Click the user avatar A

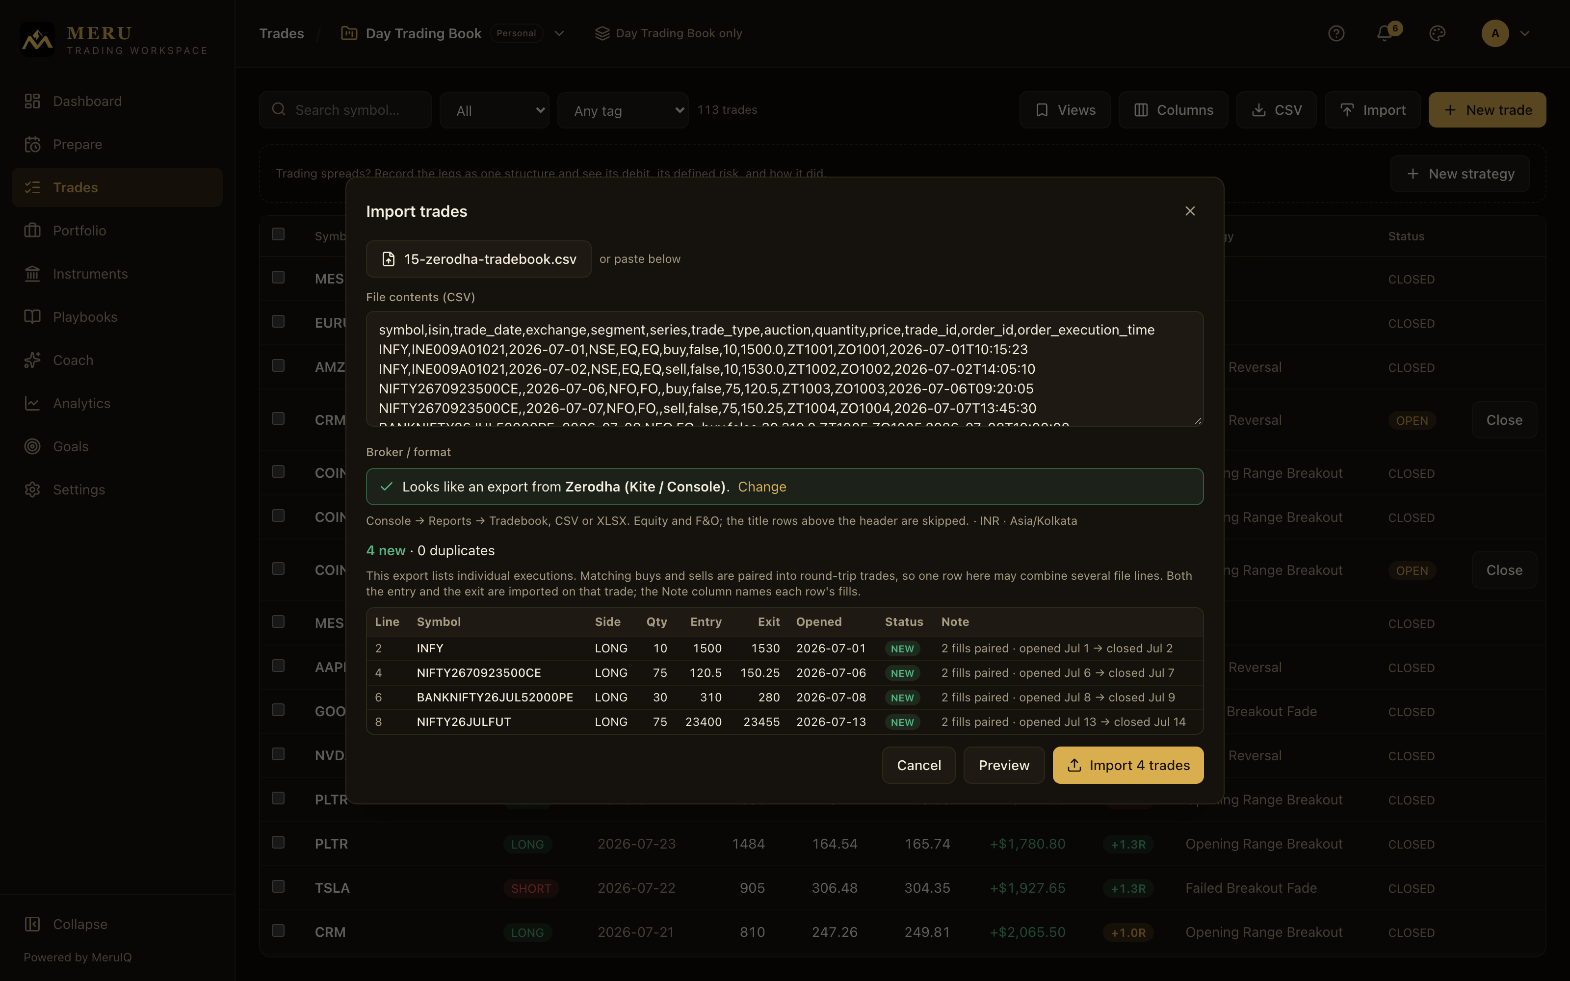coord(1495,33)
